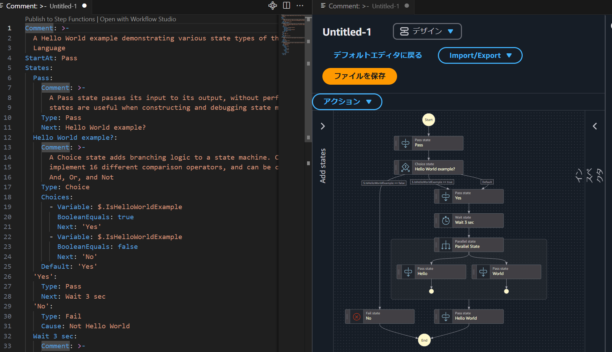Click the Next: Hello World example? line
612x352 pixels.
tap(94, 128)
